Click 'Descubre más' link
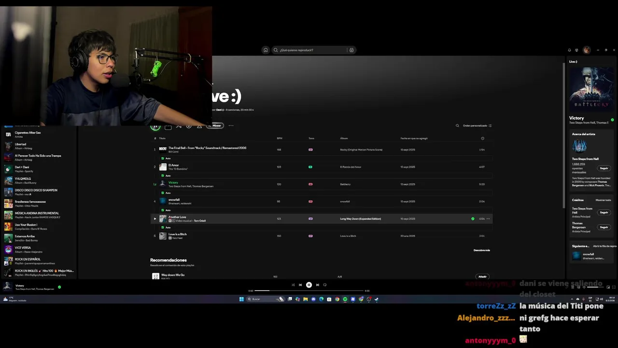The width and height of the screenshot is (618, 348). coord(481,250)
